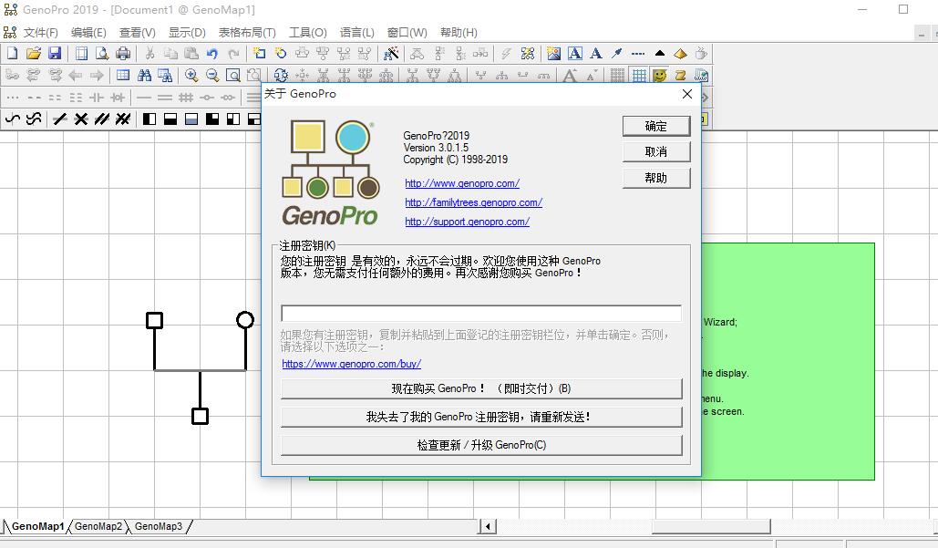Open the 表格布局(T) menu

247,32
